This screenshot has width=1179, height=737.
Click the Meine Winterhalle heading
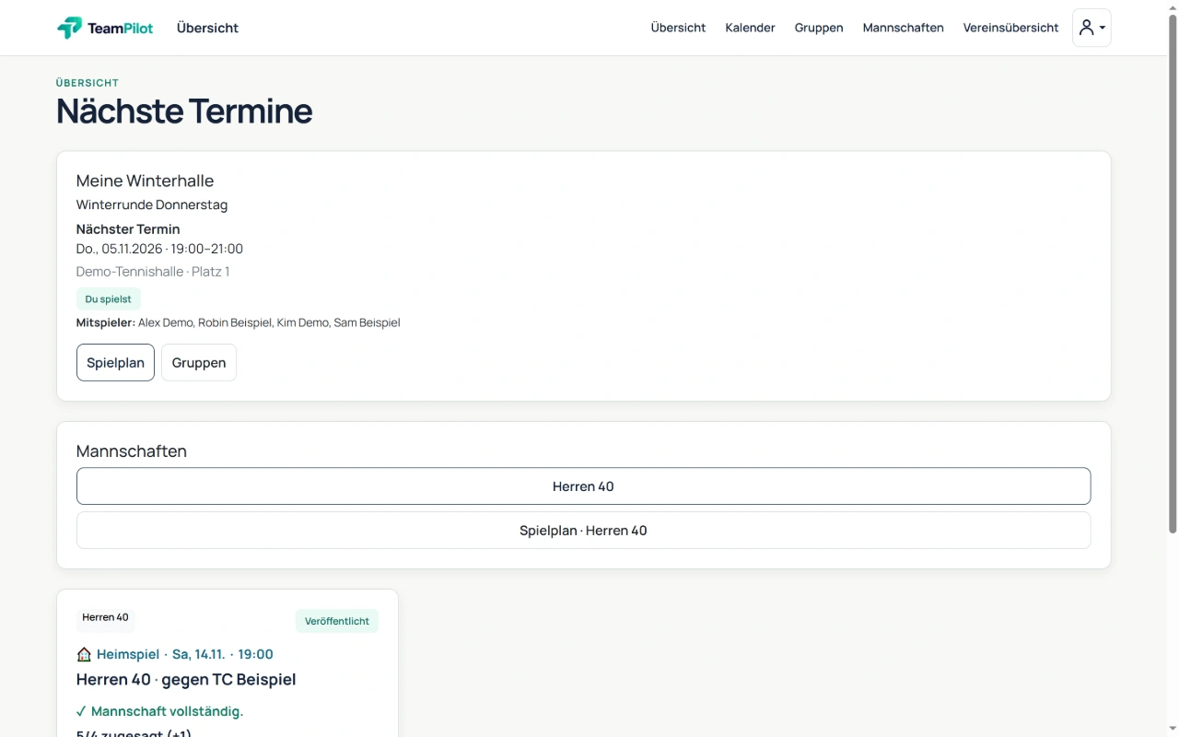tap(145, 181)
